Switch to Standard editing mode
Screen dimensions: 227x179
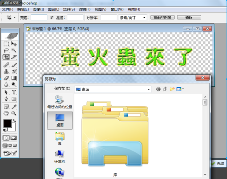pyautogui.click(x=6, y=138)
